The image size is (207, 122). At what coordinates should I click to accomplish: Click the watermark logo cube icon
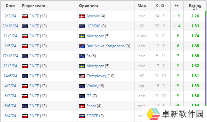coord(153,114)
